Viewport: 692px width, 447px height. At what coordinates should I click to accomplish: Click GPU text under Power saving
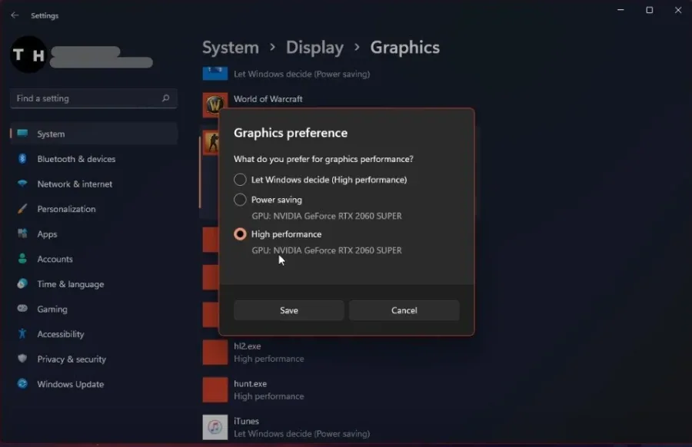click(x=327, y=216)
